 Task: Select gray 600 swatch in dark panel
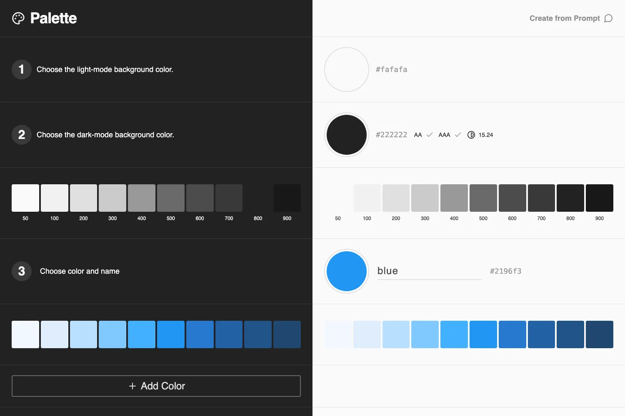(200, 198)
